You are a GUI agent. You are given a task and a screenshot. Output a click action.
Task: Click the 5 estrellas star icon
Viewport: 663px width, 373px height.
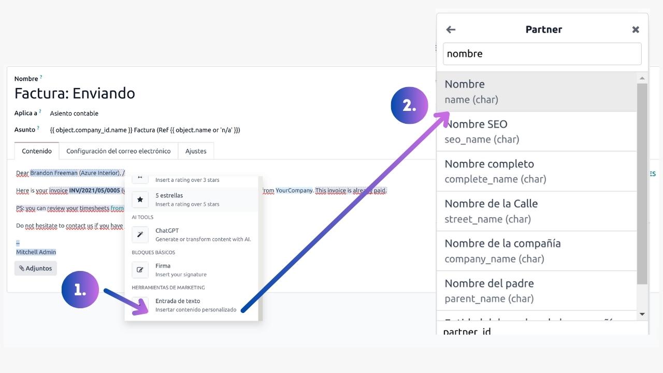pos(140,199)
